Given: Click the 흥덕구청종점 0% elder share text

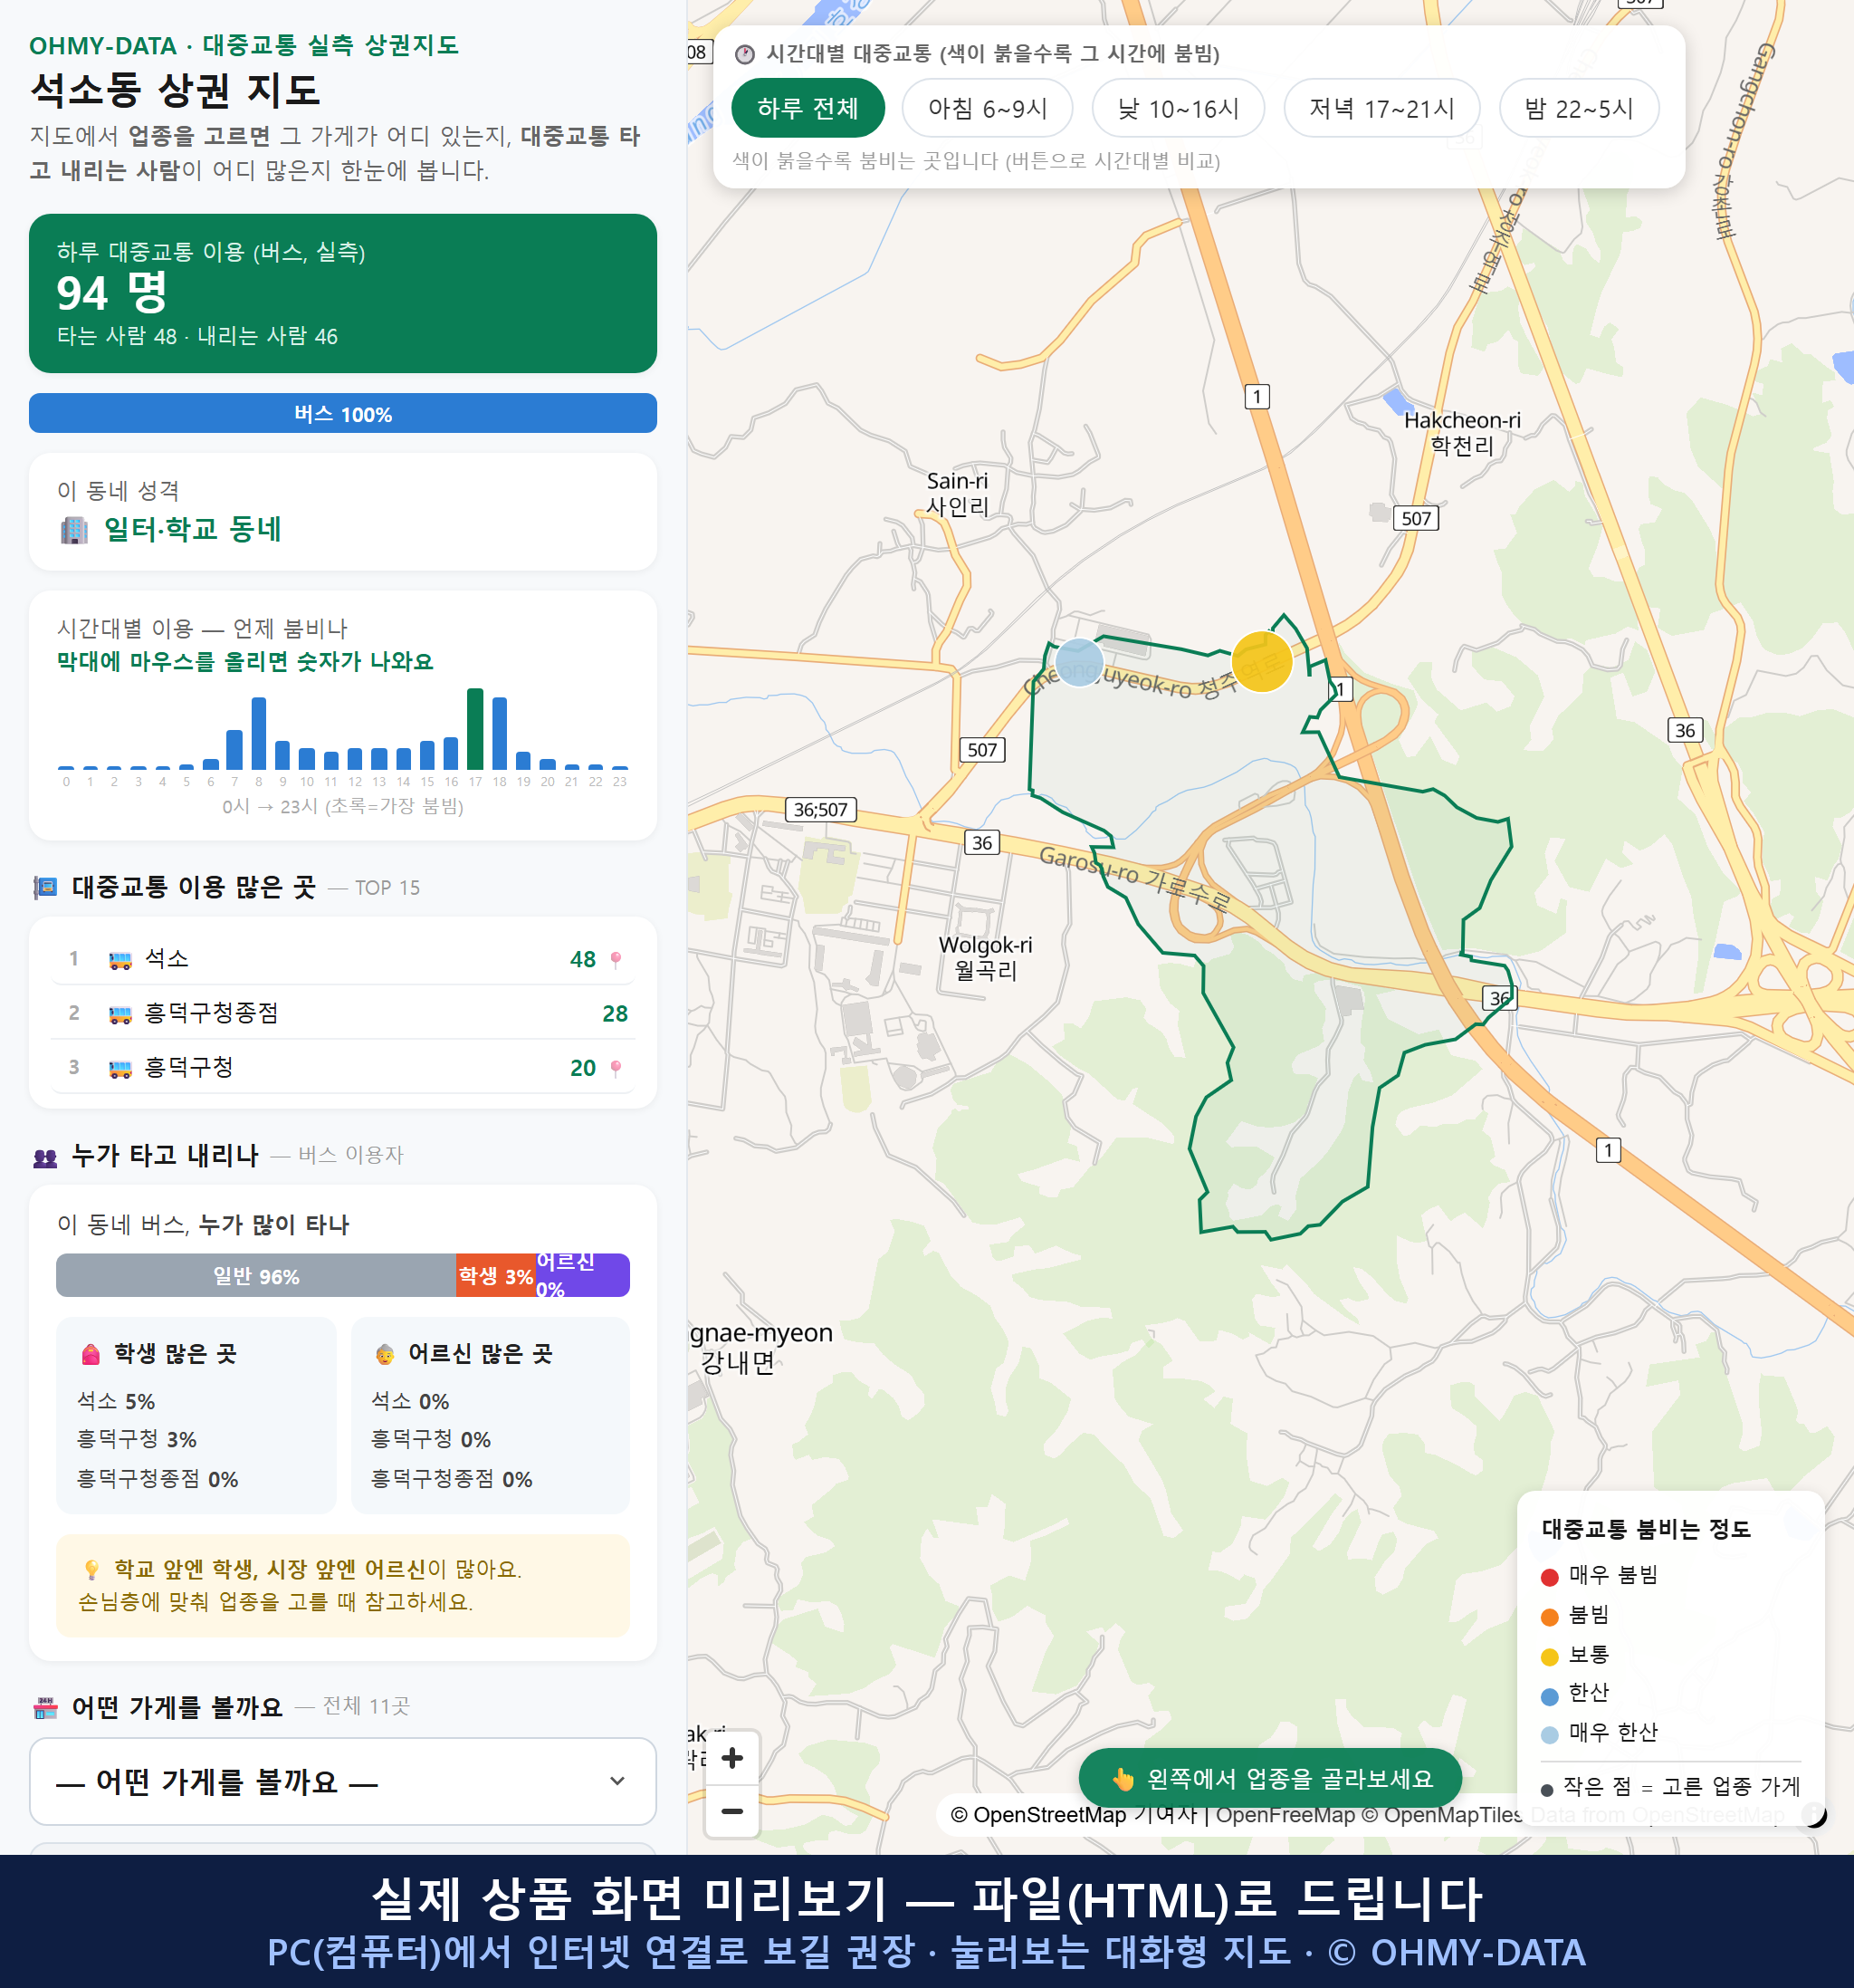Looking at the screenshot, I should 452,1478.
